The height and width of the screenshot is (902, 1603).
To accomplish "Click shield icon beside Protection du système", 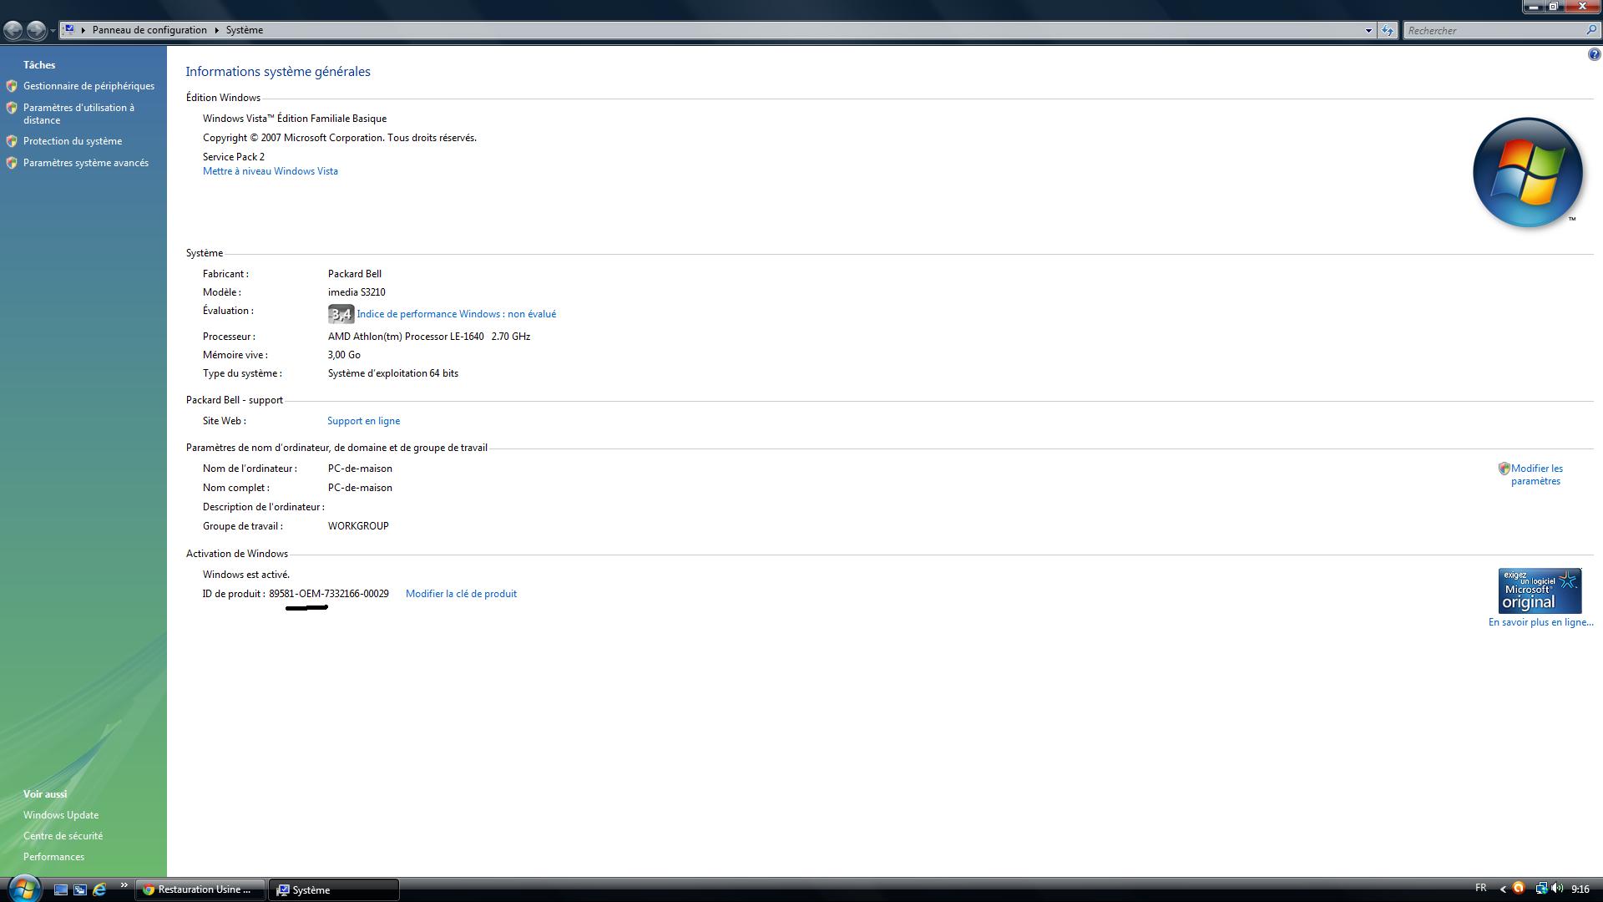I will click(12, 141).
